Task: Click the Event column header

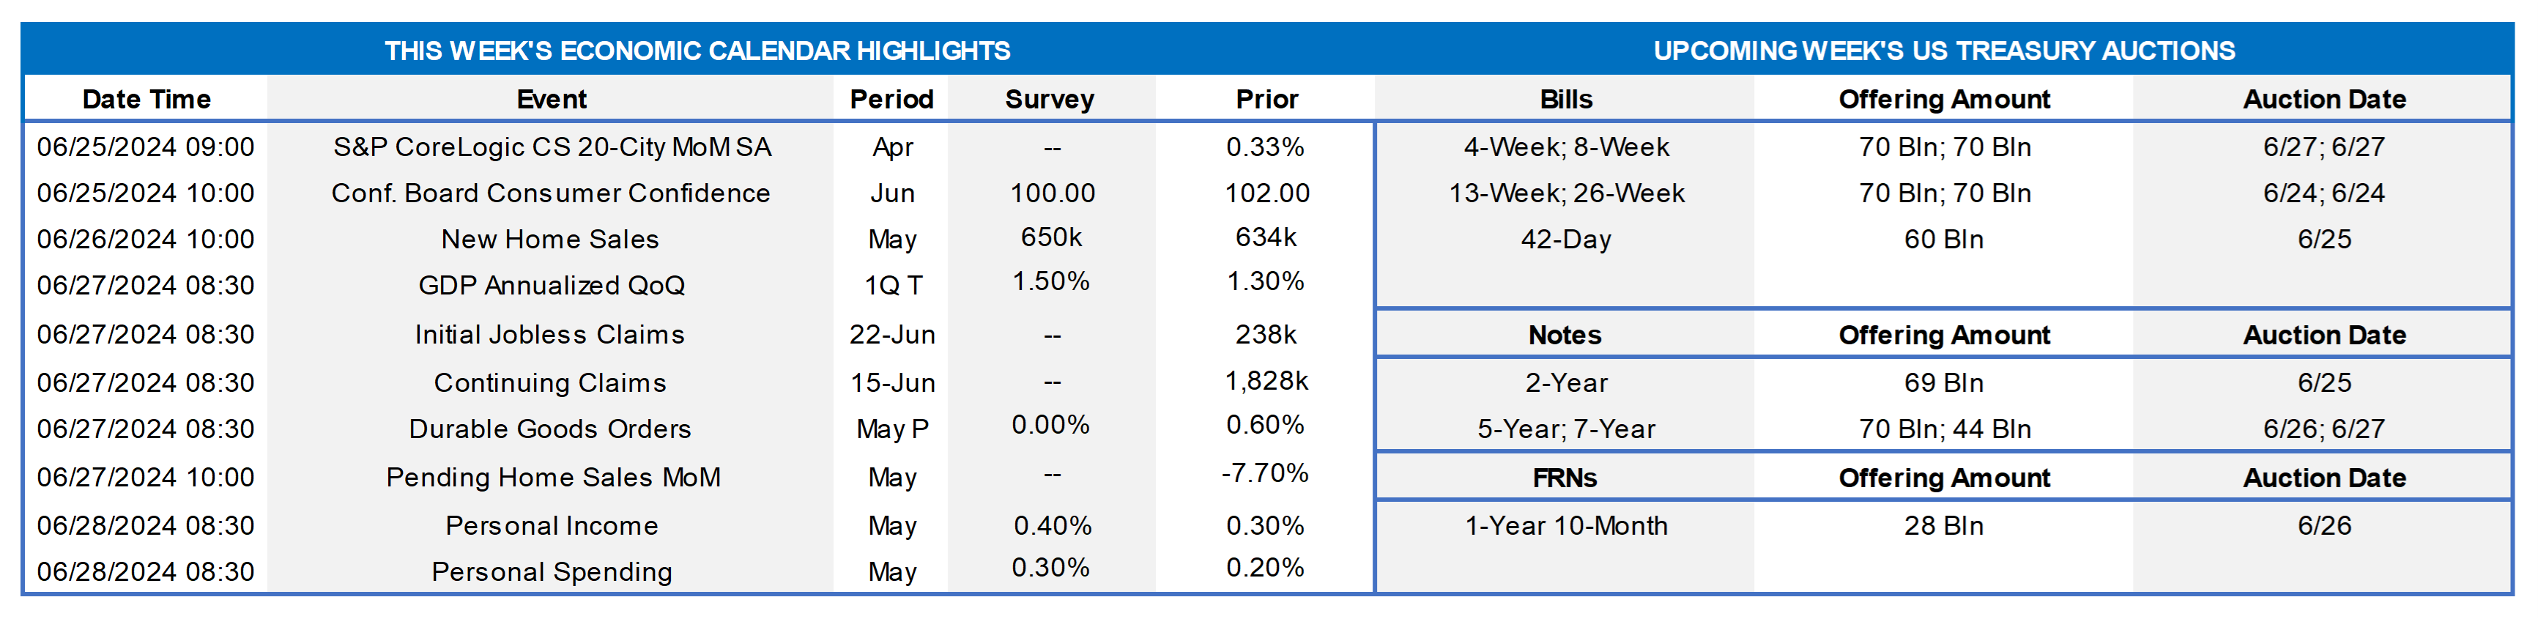Action: (x=551, y=100)
